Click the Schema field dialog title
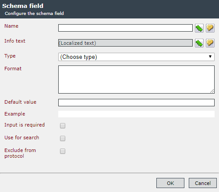219x192 pixels. (23, 6)
